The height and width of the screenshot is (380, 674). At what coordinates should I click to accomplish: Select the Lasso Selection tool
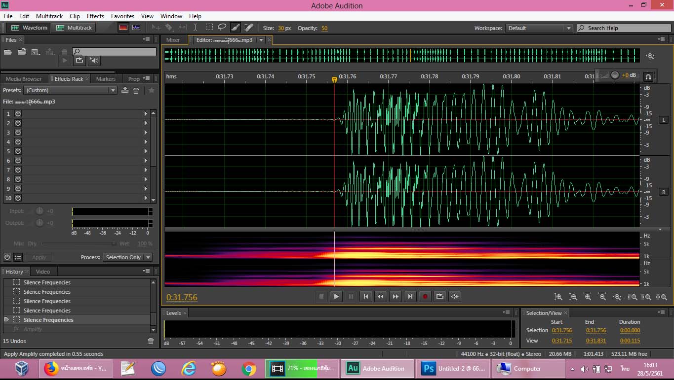[x=222, y=28]
